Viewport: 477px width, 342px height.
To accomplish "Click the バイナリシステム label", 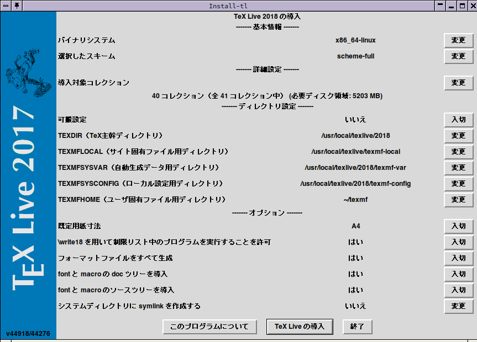I will tap(87, 40).
